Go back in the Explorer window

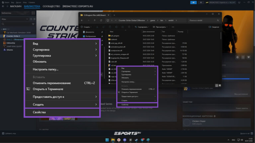point(82,21)
